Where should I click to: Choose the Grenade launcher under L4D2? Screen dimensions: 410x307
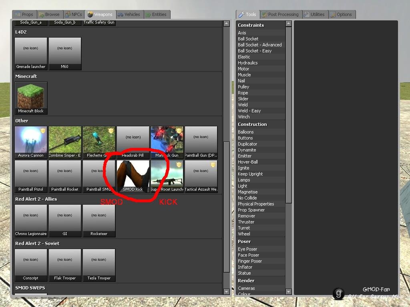pyautogui.click(x=31, y=54)
